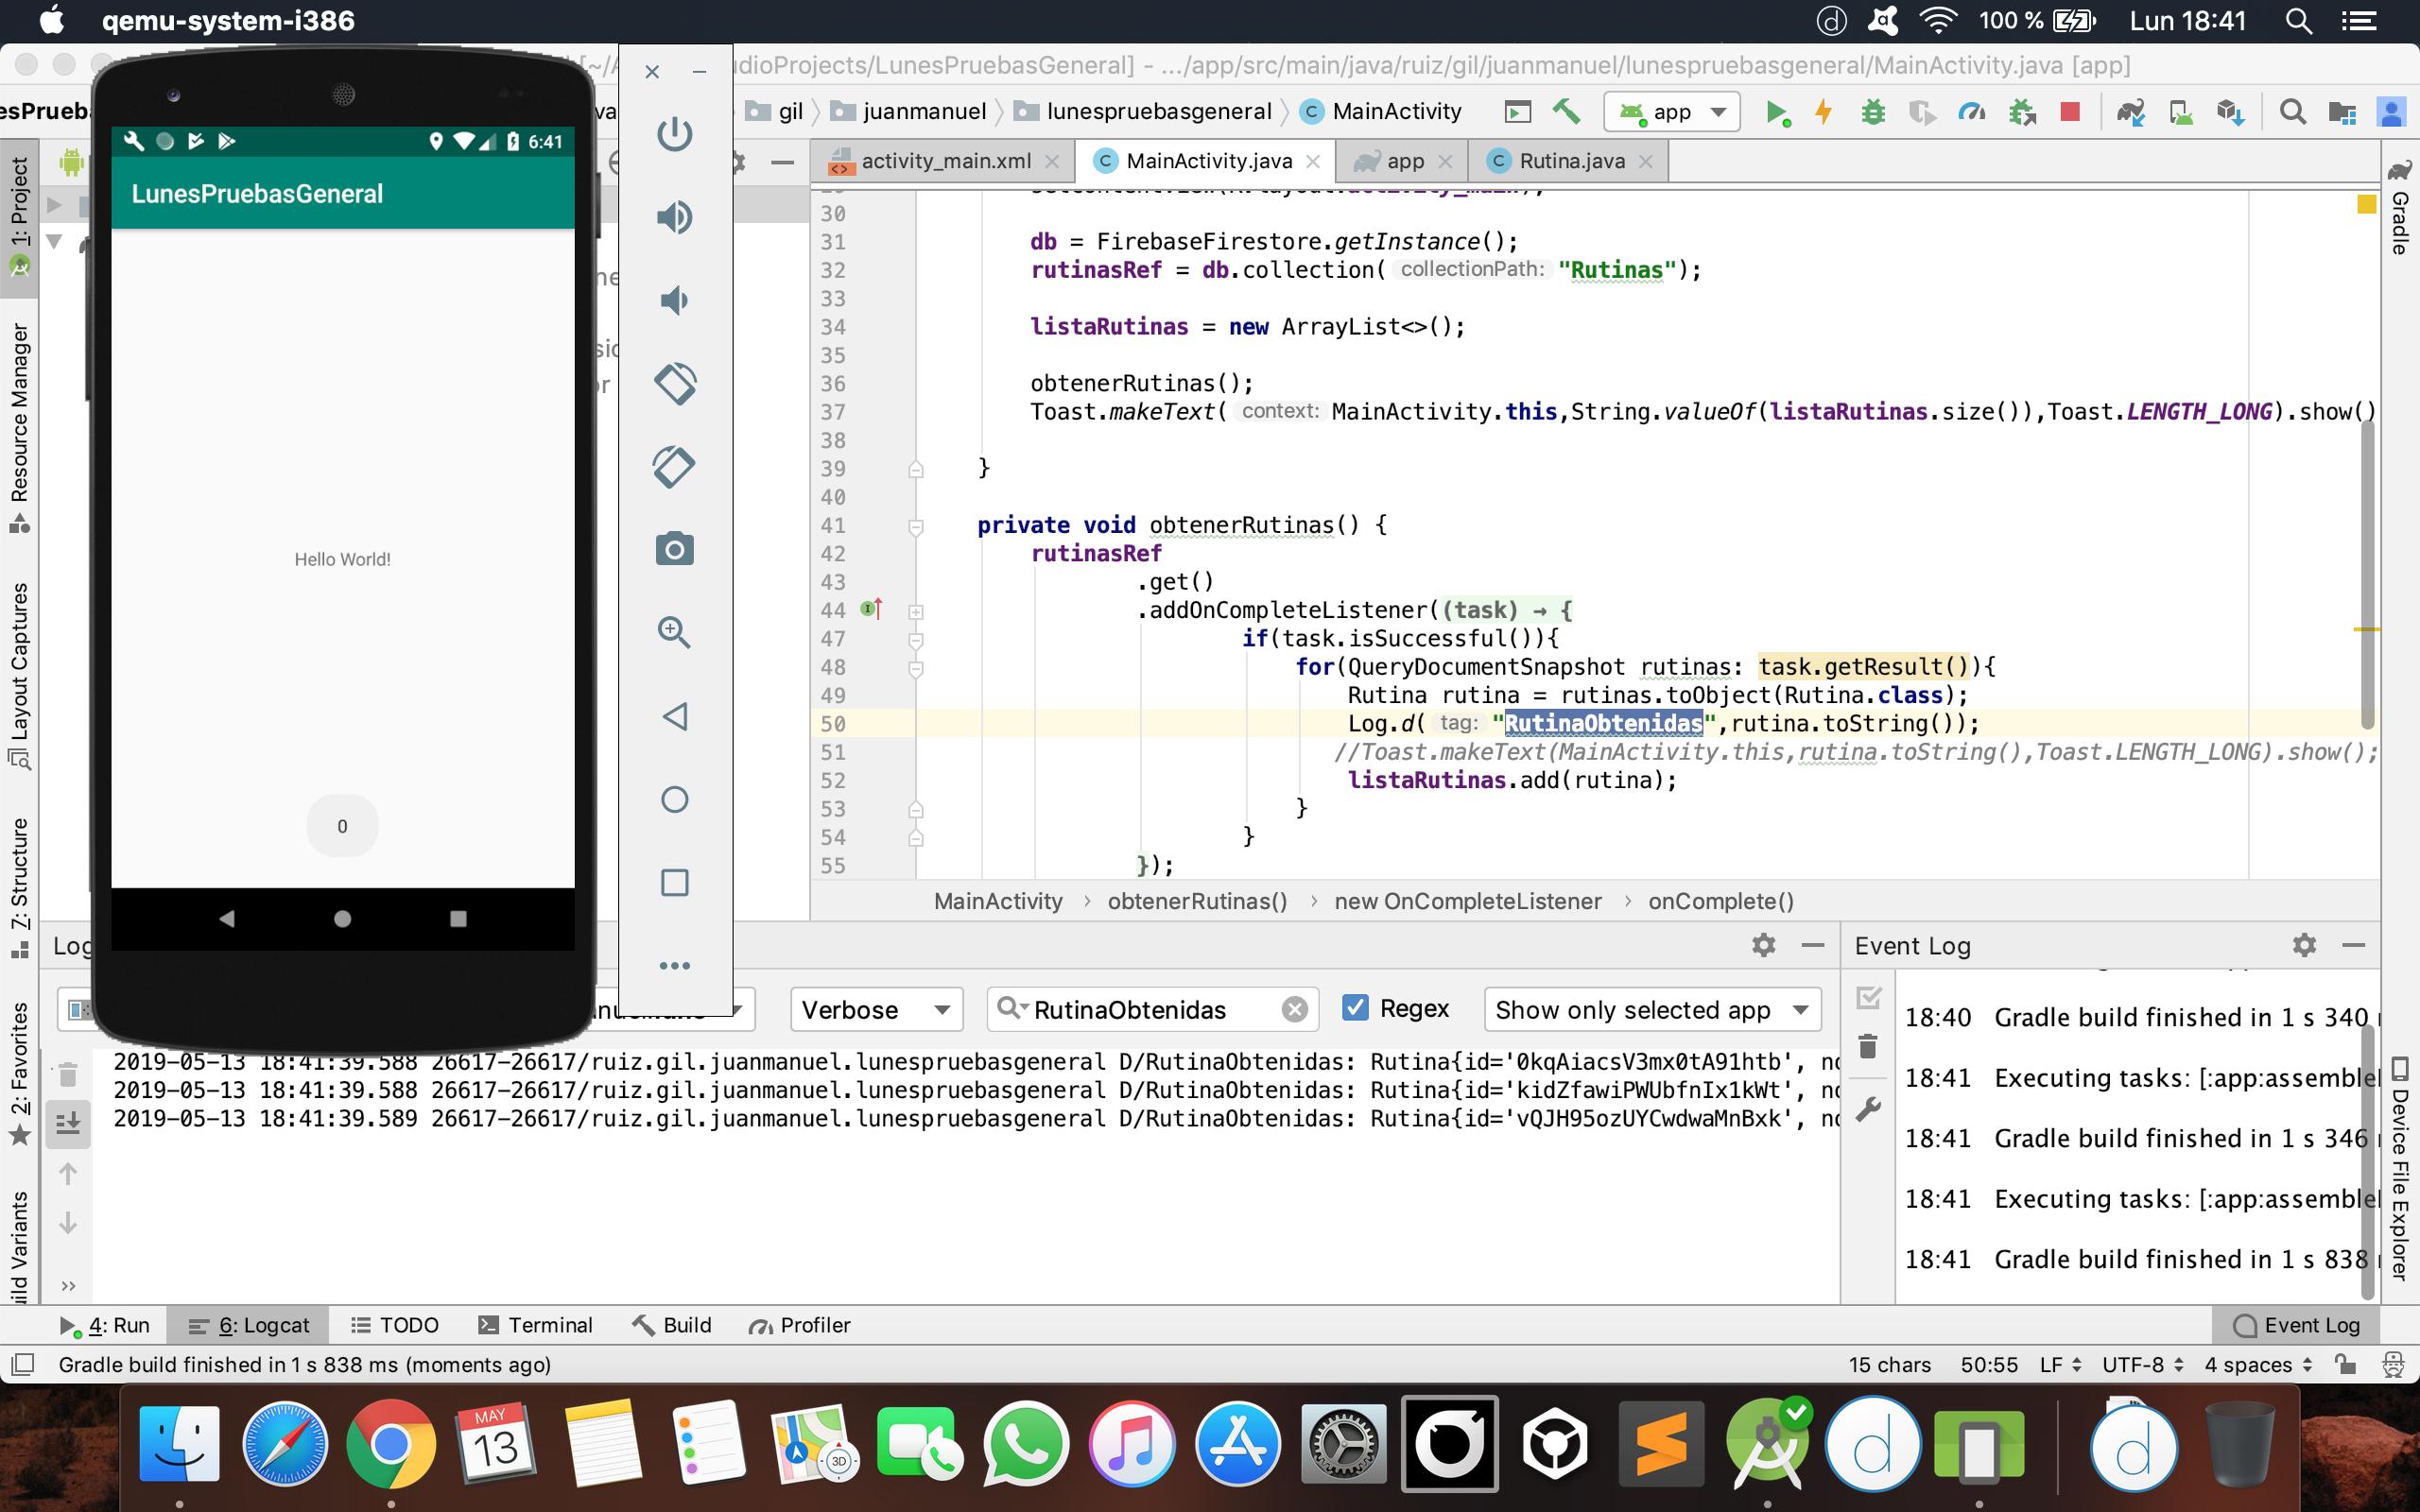The width and height of the screenshot is (2420, 1512).
Task: Toggle the Layout Captures side panel
Action: [x=19, y=676]
